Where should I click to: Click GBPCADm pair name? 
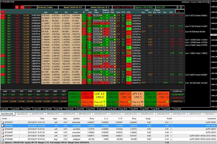coord(36,58)
